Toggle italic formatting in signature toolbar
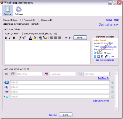Screen dimensions: 123x119 click(x=10, y=38)
